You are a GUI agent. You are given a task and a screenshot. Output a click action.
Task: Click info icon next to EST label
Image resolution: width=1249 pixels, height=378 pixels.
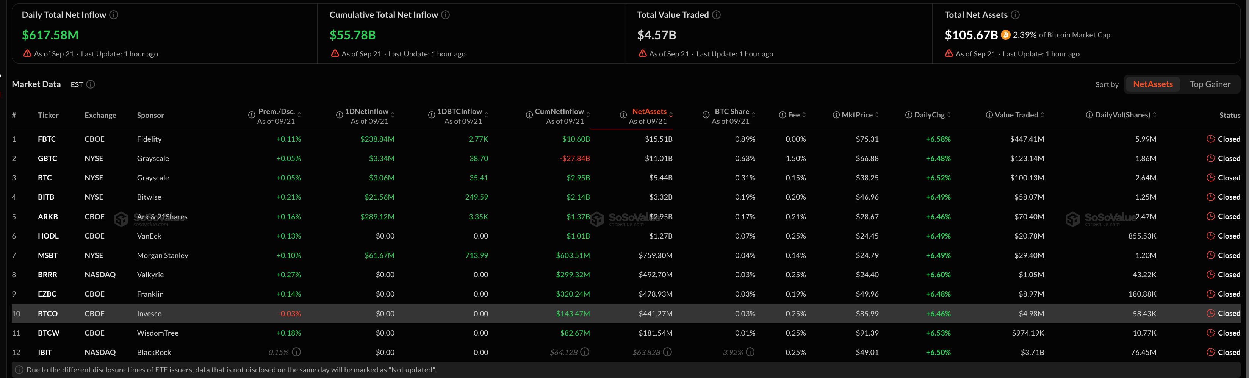pos(91,84)
